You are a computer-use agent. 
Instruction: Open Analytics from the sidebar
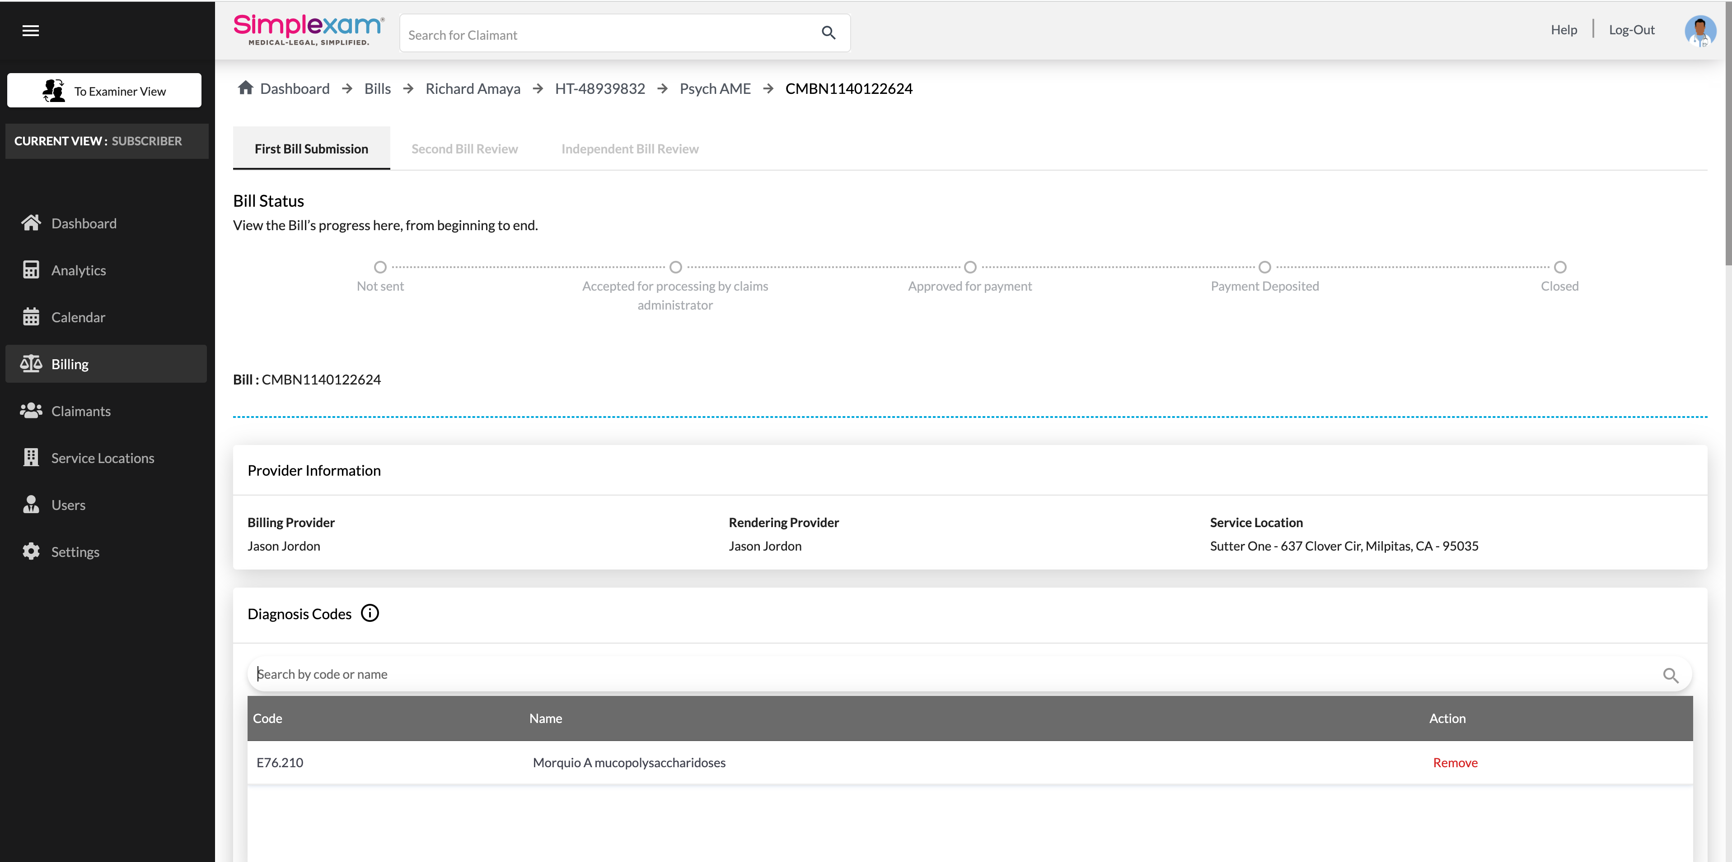click(x=78, y=270)
